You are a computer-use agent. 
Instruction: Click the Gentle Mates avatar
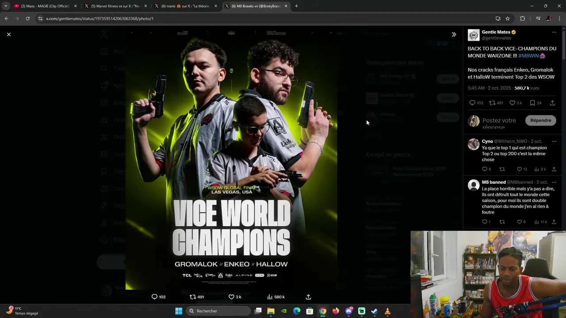[x=474, y=35]
